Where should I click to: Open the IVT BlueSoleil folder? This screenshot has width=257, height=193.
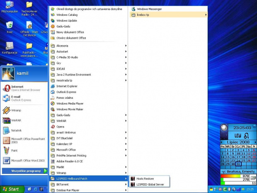tap(89, 138)
